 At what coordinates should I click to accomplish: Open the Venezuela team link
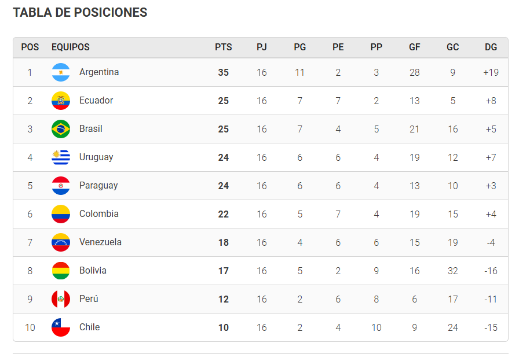pos(100,242)
